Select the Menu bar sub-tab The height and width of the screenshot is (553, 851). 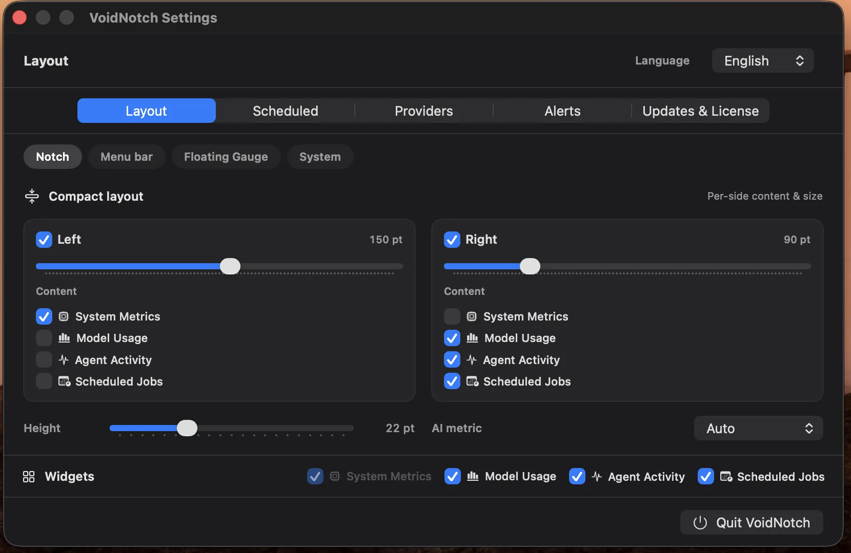(127, 157)
